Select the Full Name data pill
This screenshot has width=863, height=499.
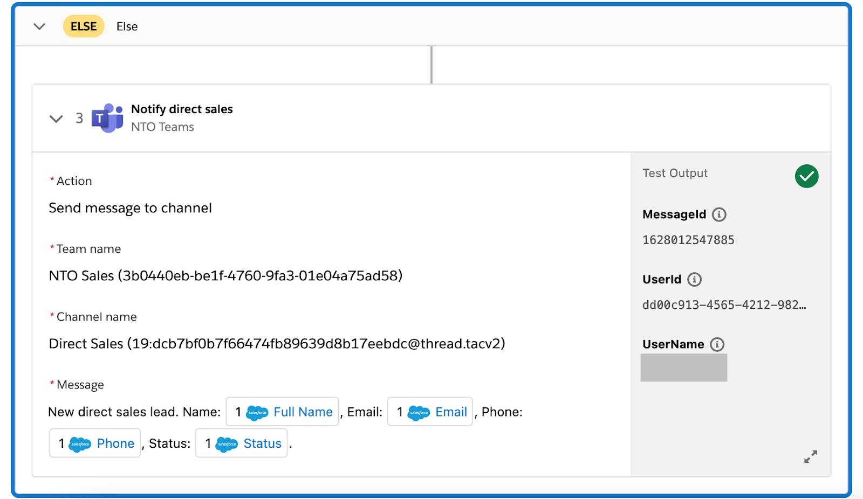point(282,412)
